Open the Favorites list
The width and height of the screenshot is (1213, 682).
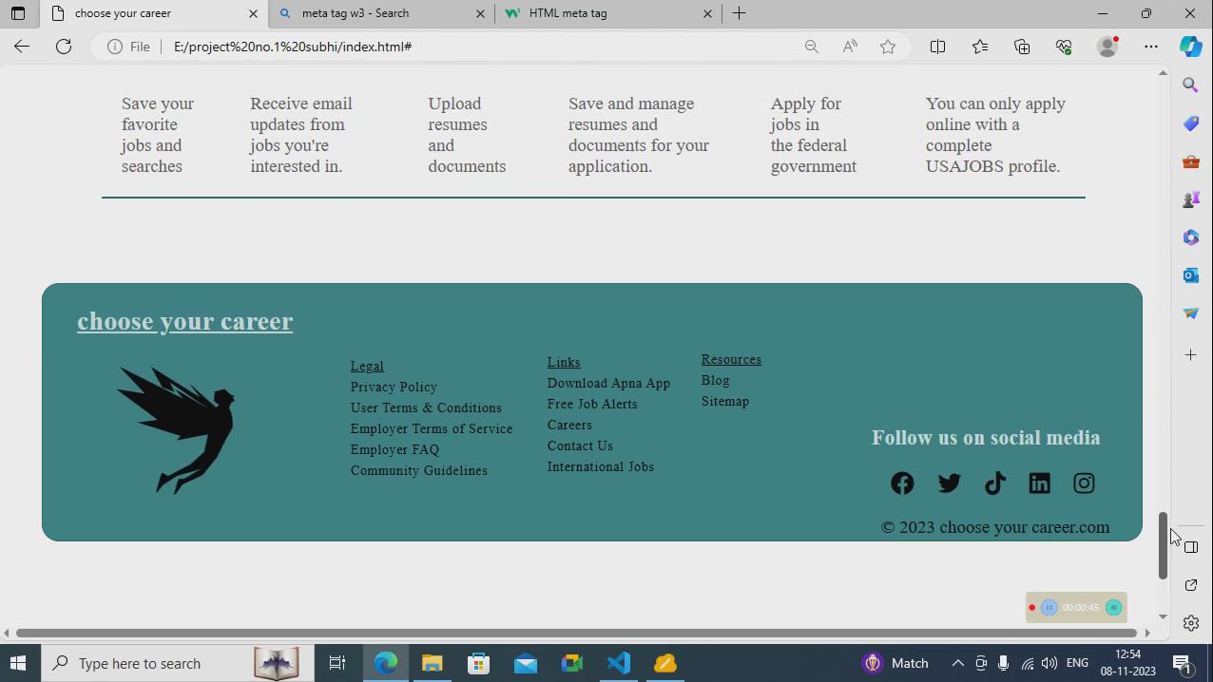(980, 47)
